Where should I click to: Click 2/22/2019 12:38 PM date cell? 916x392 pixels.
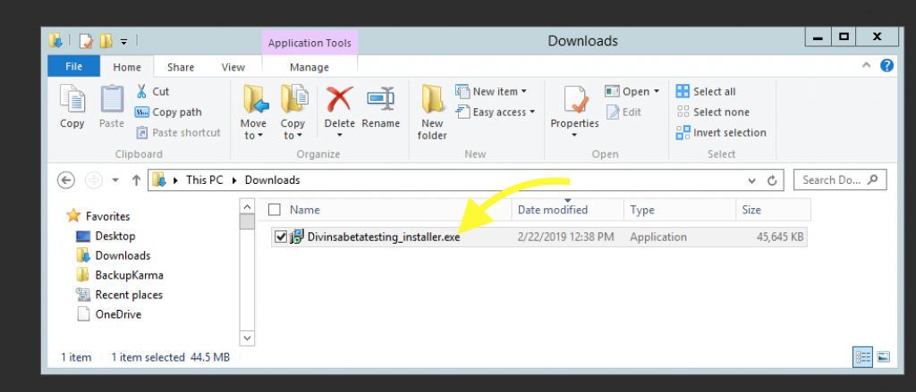565,238
